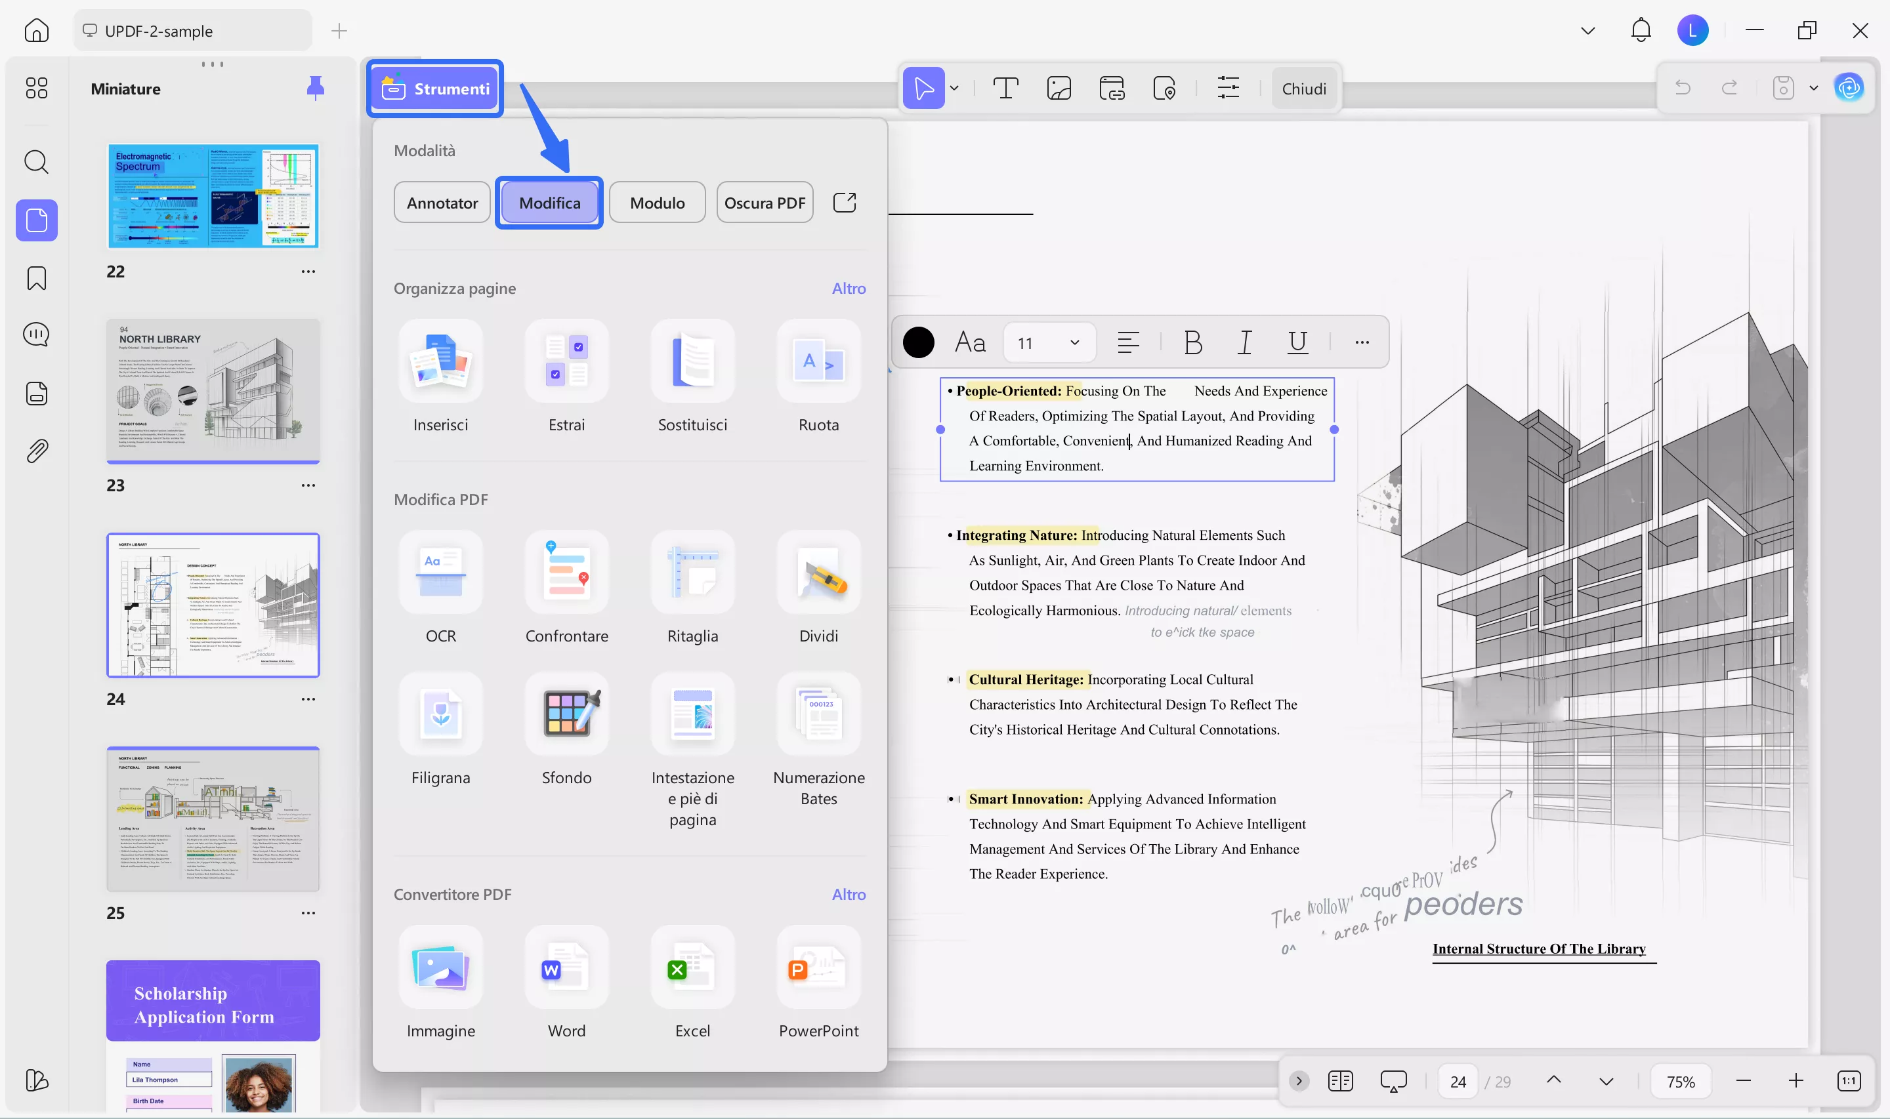Select the page 23 thumbnail
The height and width of the screenshot is (1119, 1890).
coord(213,390)
